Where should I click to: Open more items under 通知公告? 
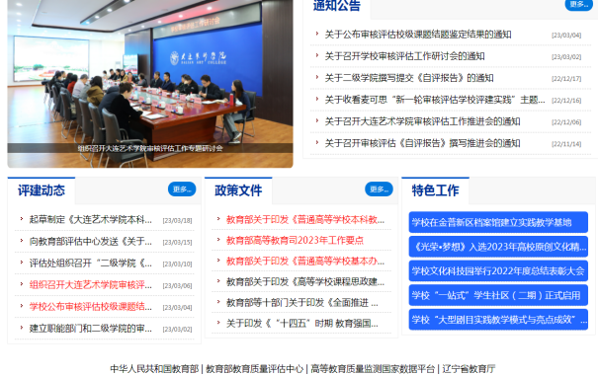[x=578, y=4]
